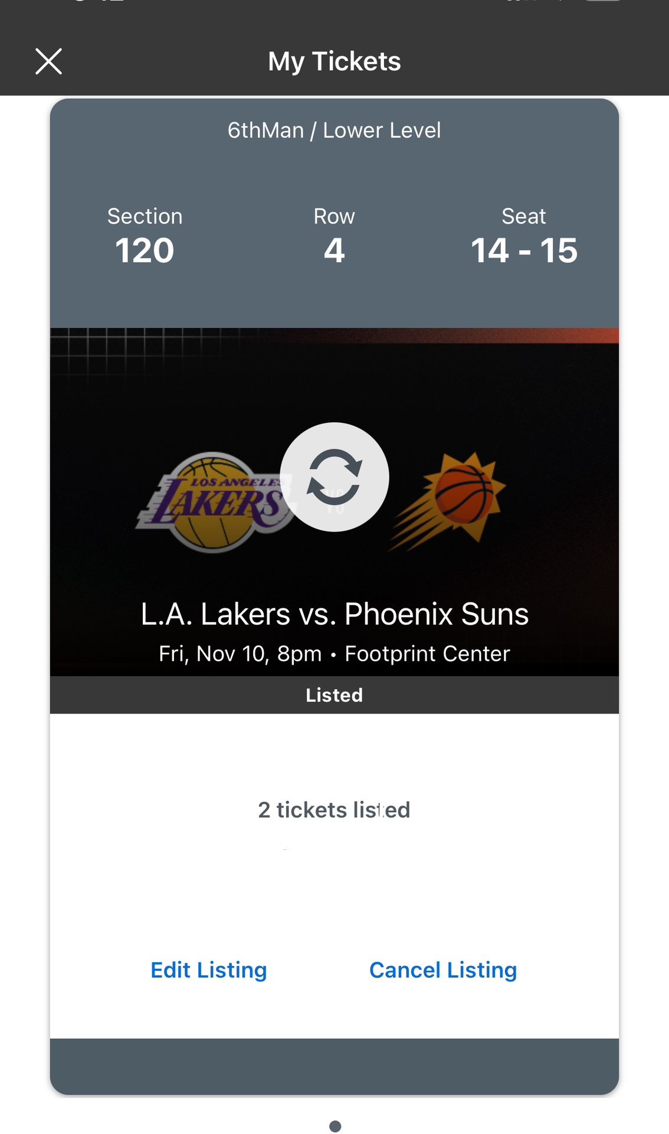Image resolution: width=669 pixels, height=1134 pixels.
Task: Tap the L.A. Lakers vs. Phoenix Suns title
Action: (335, 614)
